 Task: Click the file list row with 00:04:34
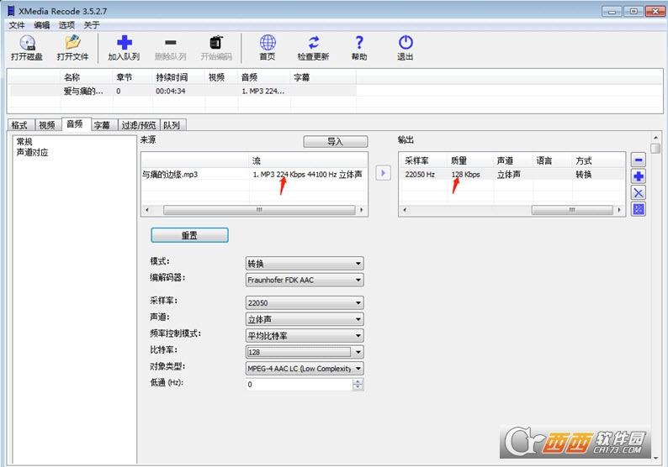click(182, 91)
